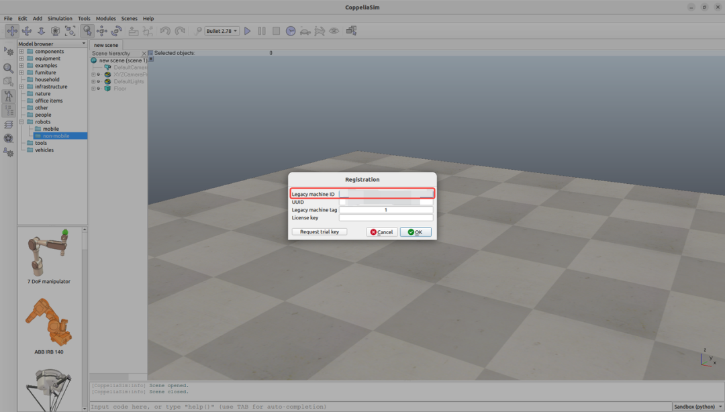Confirm Registration with OK
This screenshot has width=725, height=412.
(x=416, y=232)
